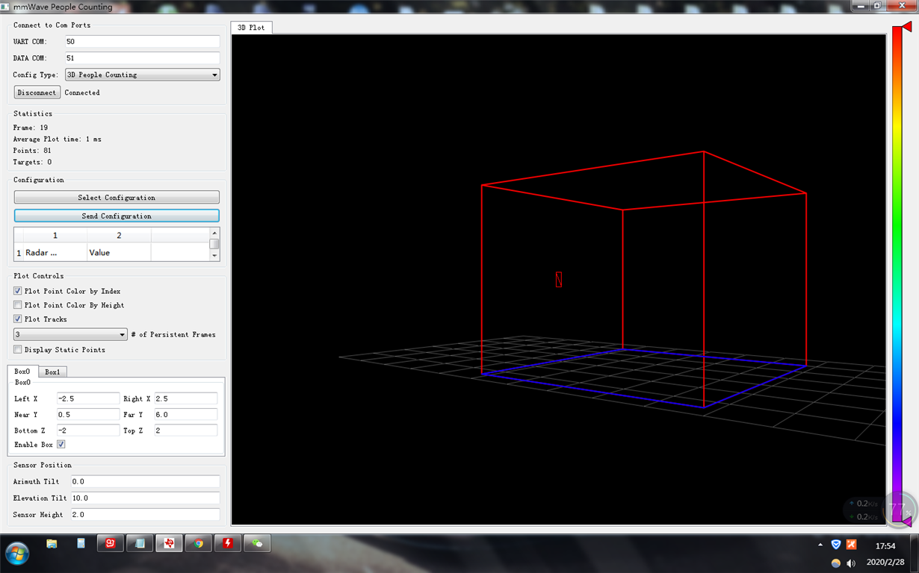Open the notepad app on the taskbar

(x=140, y=544)
